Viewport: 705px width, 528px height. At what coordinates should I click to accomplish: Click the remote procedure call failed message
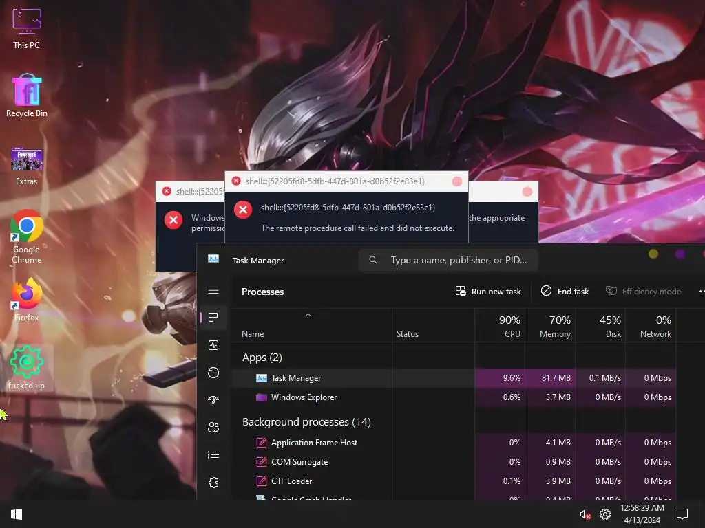click(x=357, y=228)
